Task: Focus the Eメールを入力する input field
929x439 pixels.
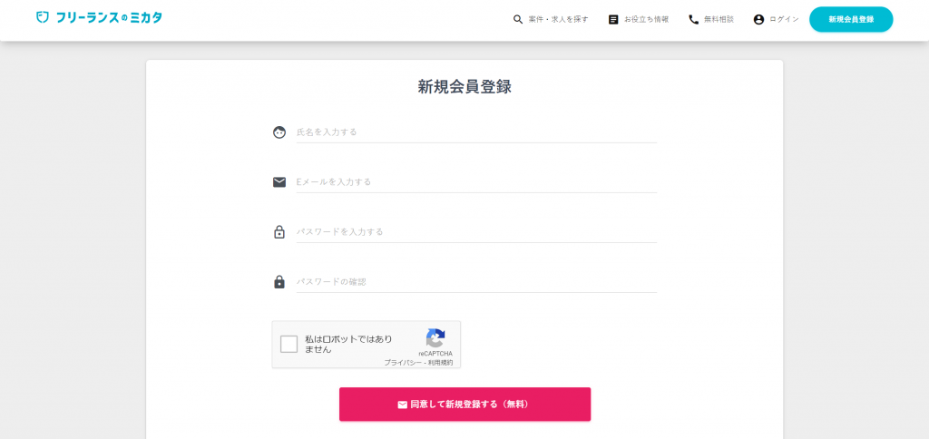Action: click(x=476, y=182)
